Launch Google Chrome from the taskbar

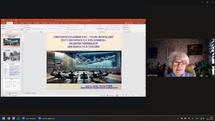click(9, 118)
